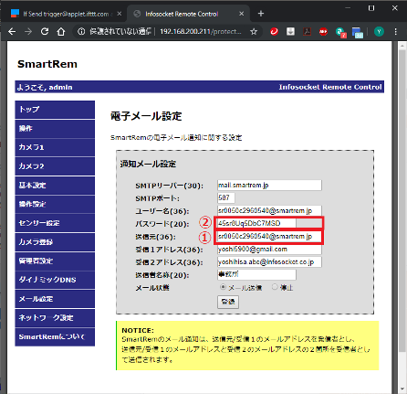Open メール設定 in the sidebar

point(55,299)
